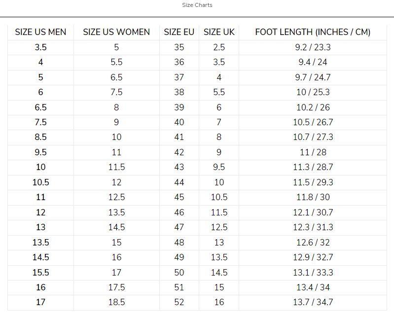Click foot length 13.7 / 34.7 cell
This screenshot has width=394, height=315.
coord(313,302)
